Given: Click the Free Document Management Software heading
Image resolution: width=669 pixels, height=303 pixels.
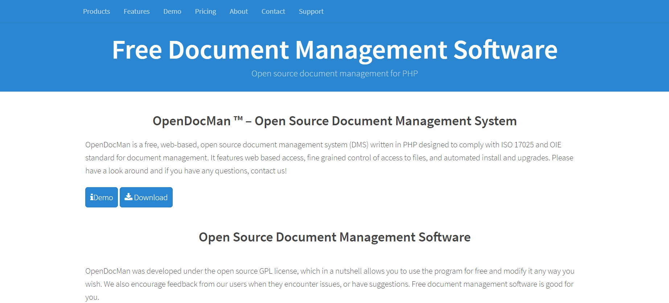Looking at the screenshot, I should click(334, 50).
